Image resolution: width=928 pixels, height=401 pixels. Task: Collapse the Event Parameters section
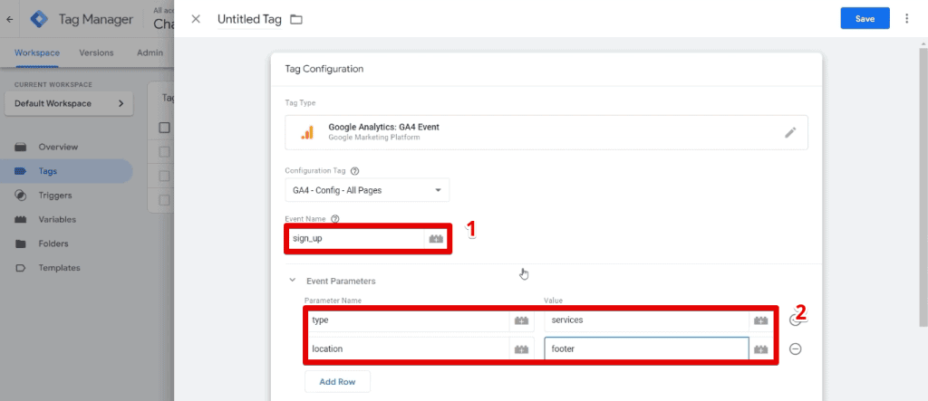(292, 281)
